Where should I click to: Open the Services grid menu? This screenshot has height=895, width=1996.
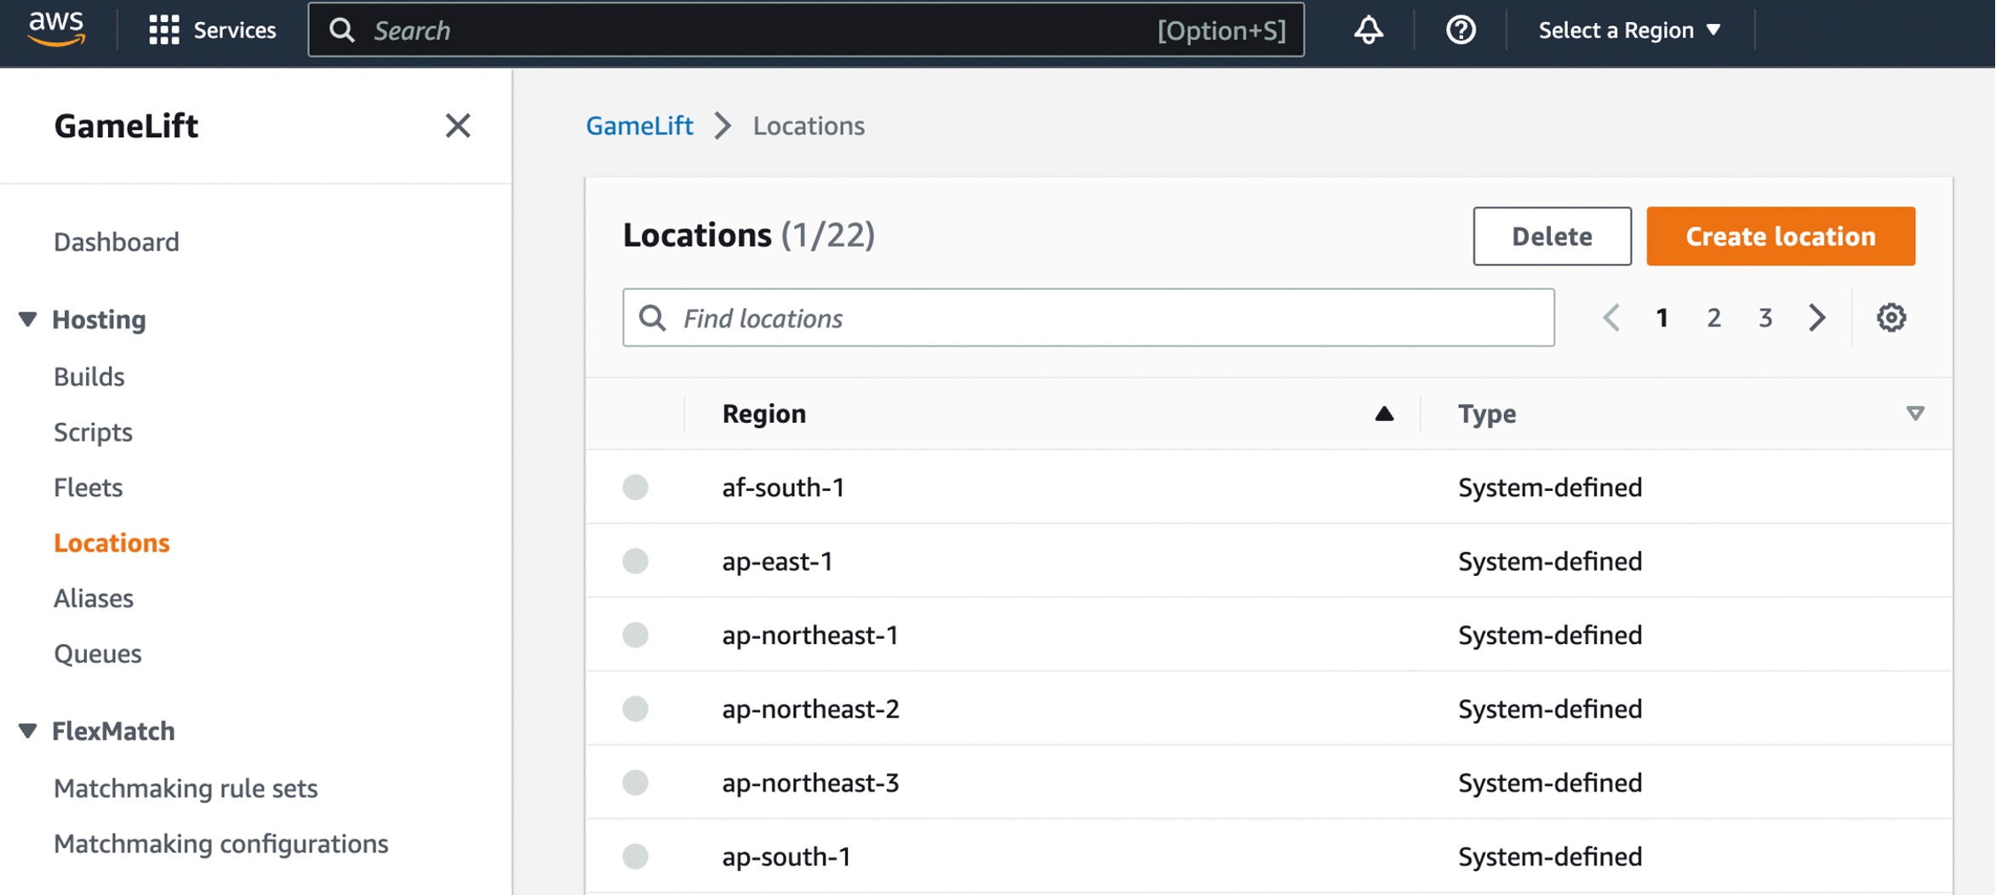pos(212,31)
